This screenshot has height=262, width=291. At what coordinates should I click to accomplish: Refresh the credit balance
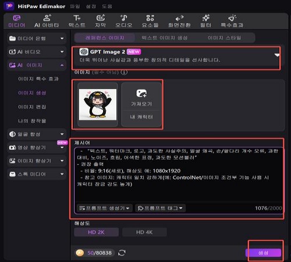(x=122, y=253)
